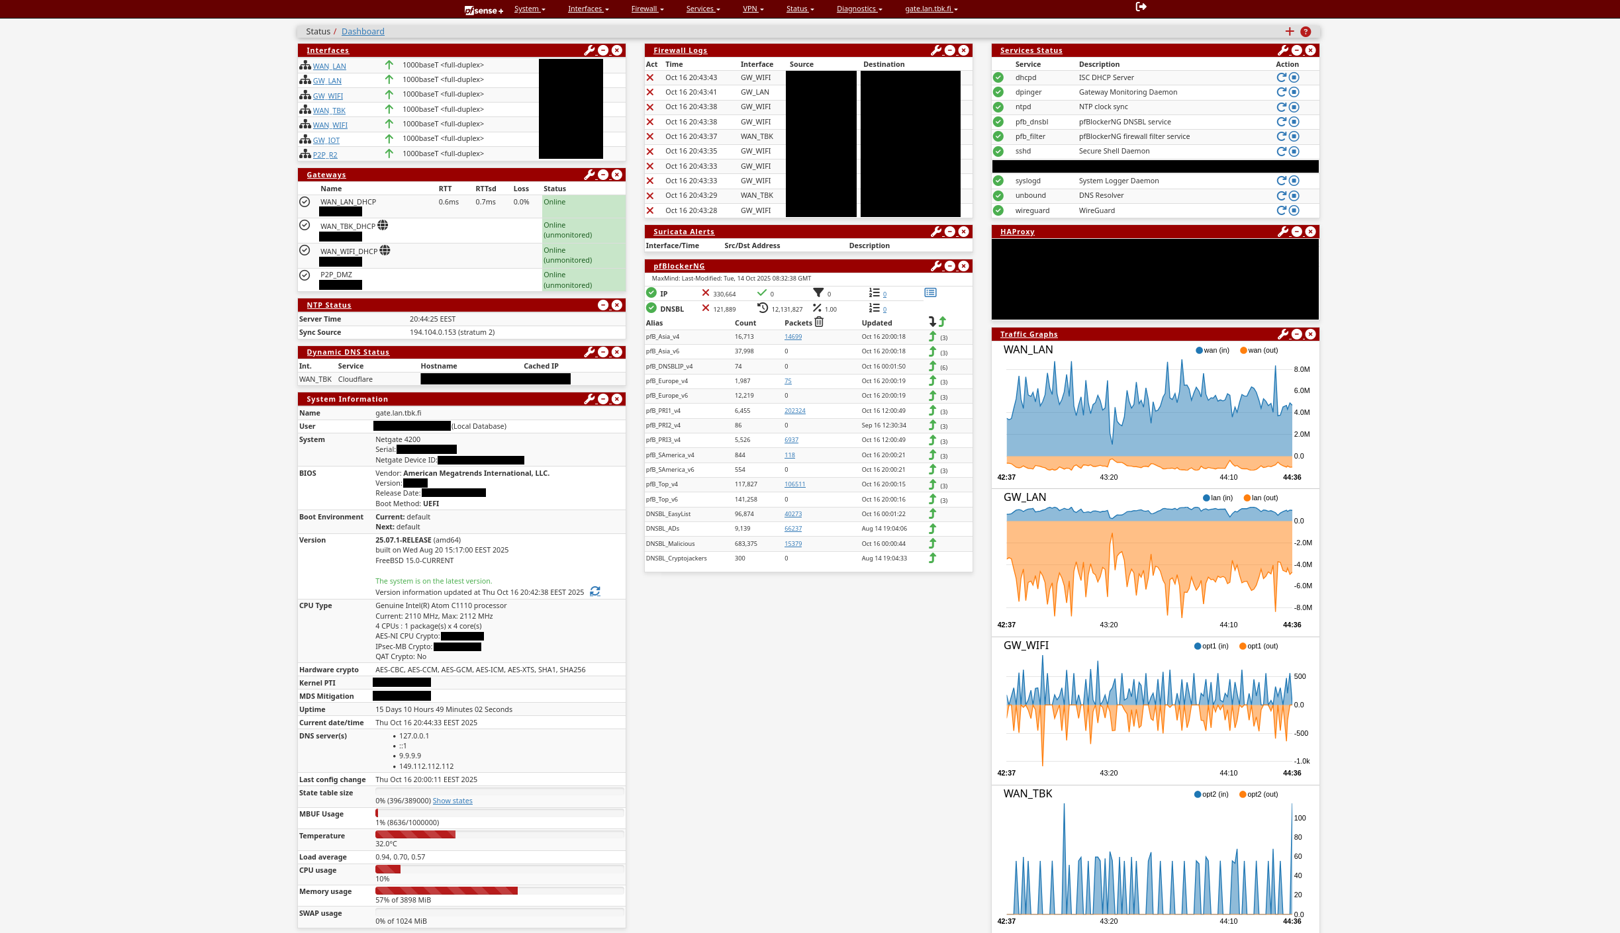
Task: Close the Suricata Alerts widget
Action: coord(963,232)
